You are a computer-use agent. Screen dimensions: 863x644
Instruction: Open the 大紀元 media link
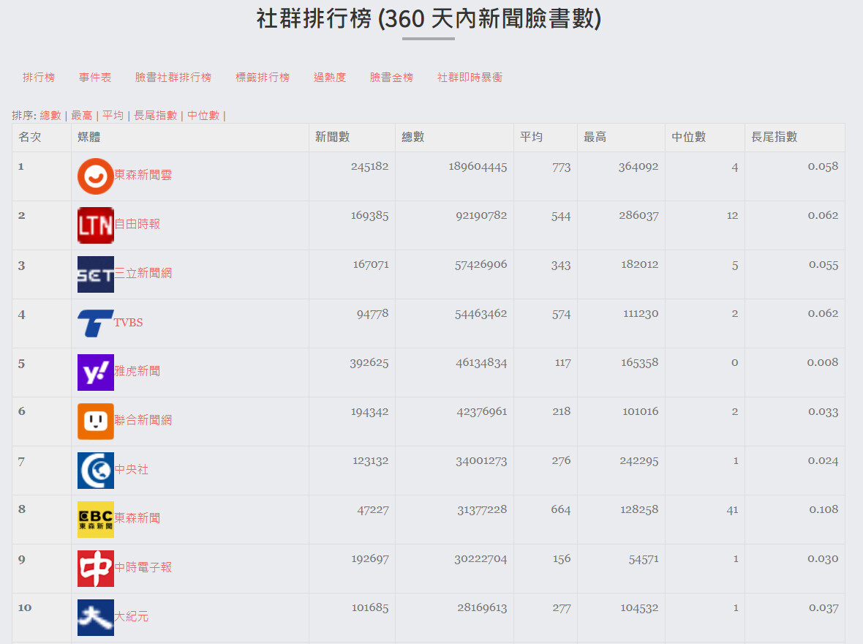(131, 616)
